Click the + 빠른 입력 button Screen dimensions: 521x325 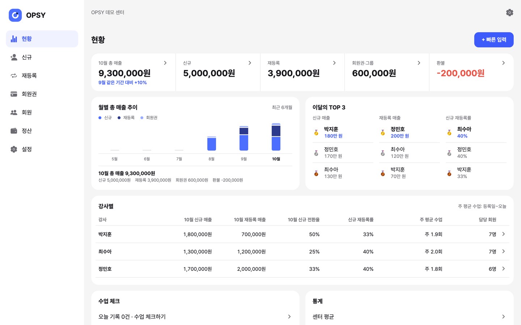(x=494, y=40)
